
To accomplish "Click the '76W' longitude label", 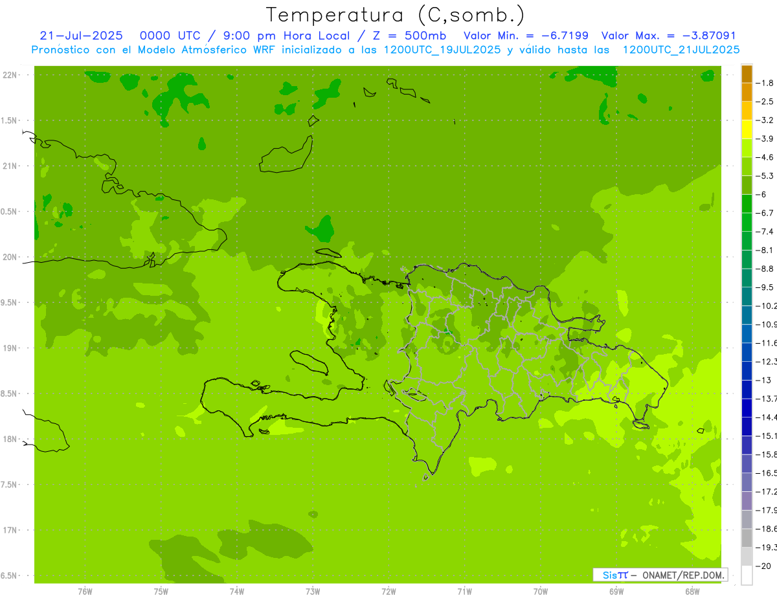I will (x=85, y=592).
